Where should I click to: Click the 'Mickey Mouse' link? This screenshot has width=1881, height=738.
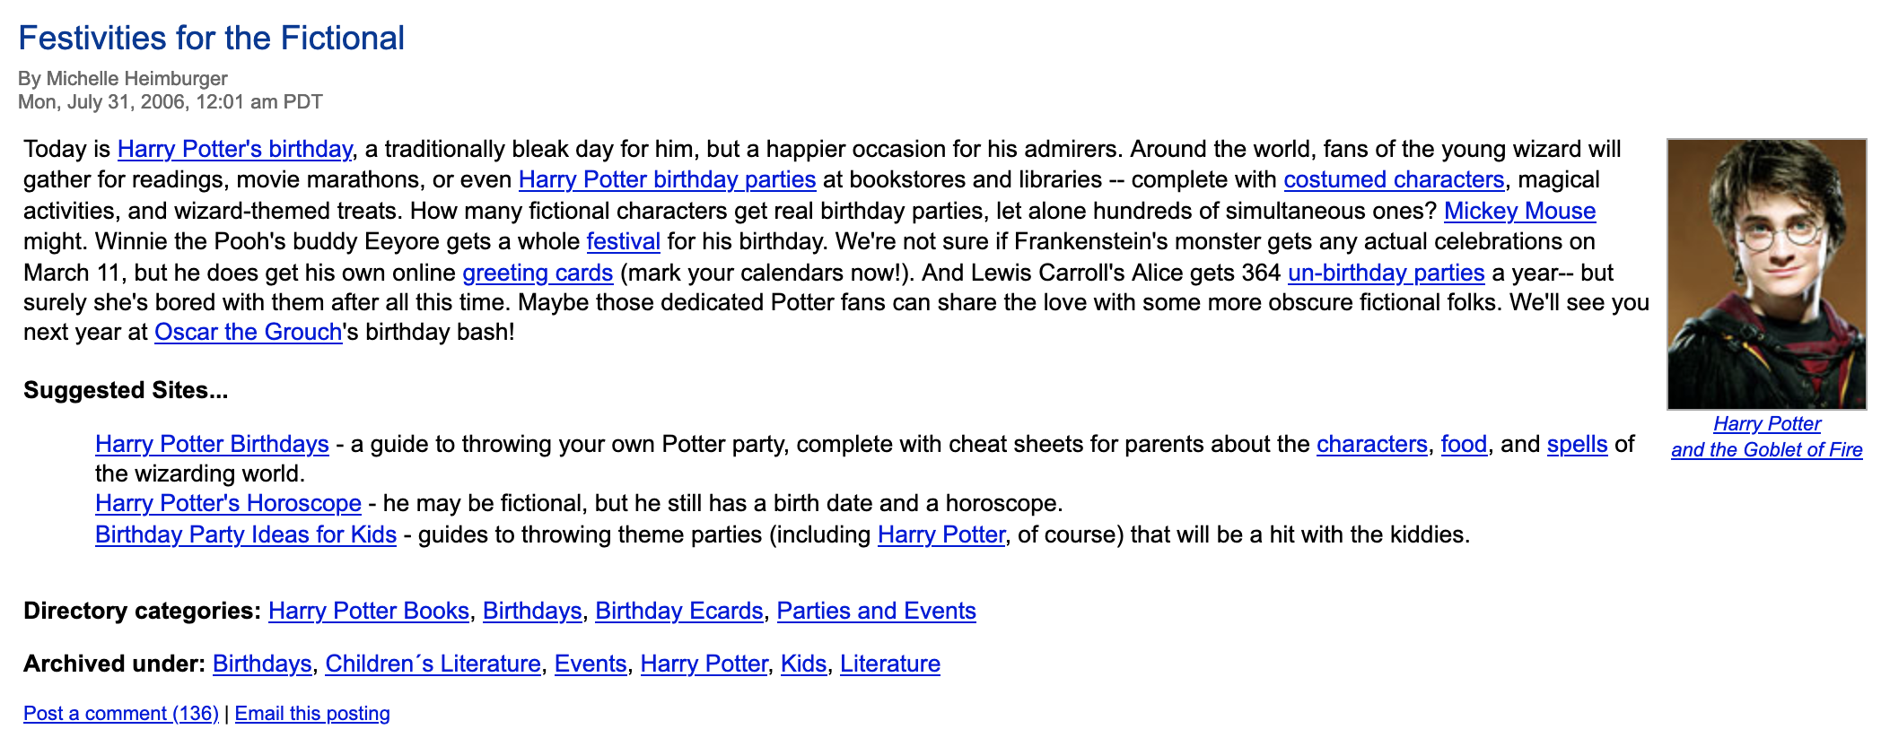(x=1519, y=211)
